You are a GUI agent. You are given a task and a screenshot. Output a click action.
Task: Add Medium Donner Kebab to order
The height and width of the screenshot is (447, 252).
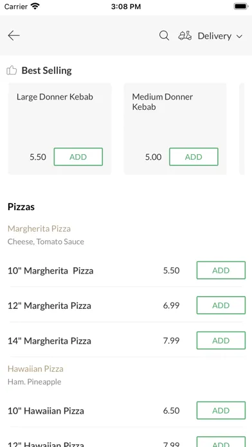pyautogui.click(x=194, y=157)
